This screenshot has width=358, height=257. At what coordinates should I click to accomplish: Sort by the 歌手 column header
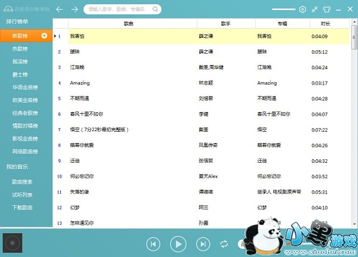(x=226, y=23)
